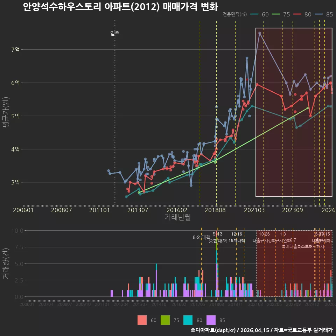Click the 202103 label on price chart
336x336 pixels.
(254, 210)
